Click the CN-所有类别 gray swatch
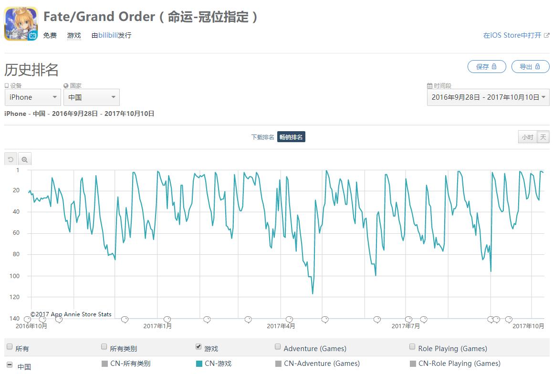Viewport: 553px width, 374px height. (x=105, y=364)
